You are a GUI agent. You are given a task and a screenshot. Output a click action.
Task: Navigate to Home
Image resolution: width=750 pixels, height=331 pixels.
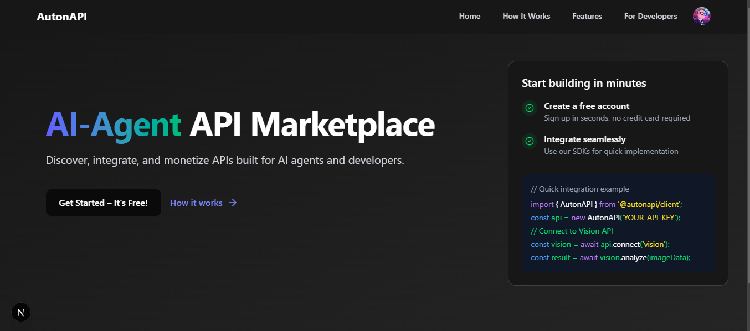point(469,16)
